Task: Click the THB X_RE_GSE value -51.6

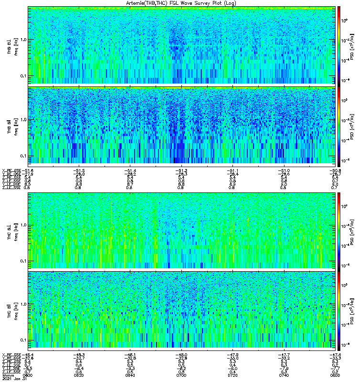Action: tap(28, 171)
